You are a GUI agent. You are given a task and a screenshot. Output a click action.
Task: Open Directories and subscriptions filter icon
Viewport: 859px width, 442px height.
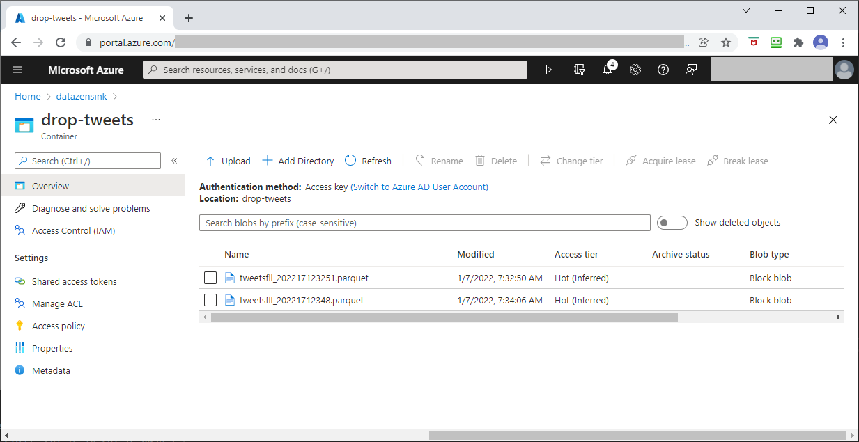click(x=579, y=70)
